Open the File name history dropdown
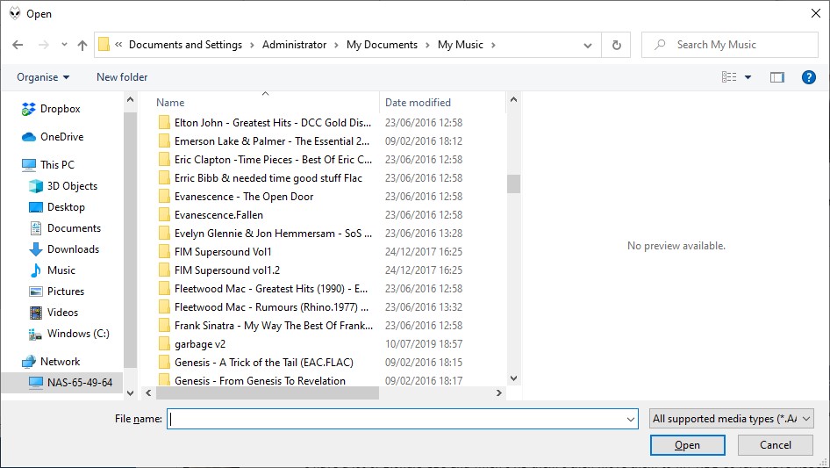 (x=631, y=419)
